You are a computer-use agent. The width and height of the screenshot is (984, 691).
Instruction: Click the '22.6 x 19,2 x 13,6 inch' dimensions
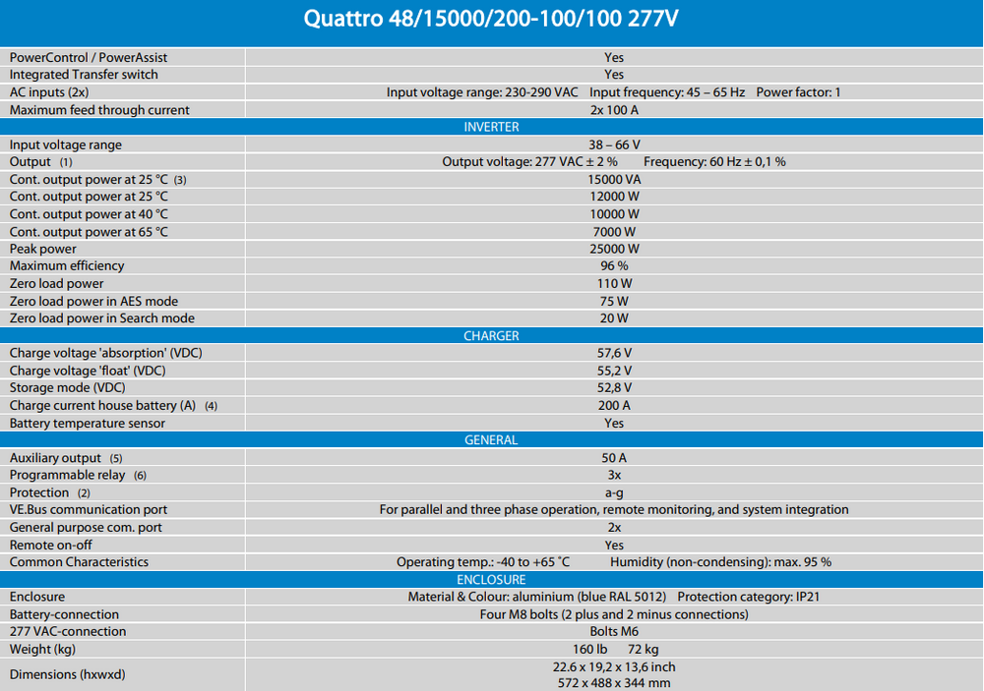(614, 666)
